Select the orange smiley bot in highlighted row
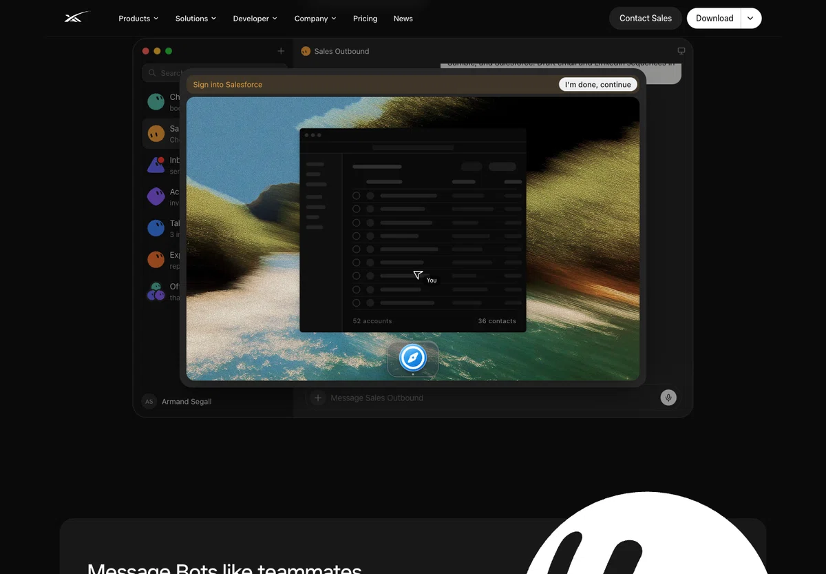The image size is (826, 574). click(x=156, y=134)
